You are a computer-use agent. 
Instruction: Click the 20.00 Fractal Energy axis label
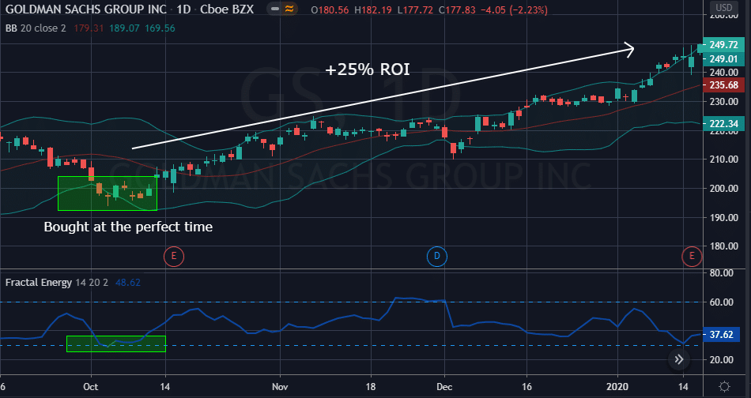[x=721, y=360]
